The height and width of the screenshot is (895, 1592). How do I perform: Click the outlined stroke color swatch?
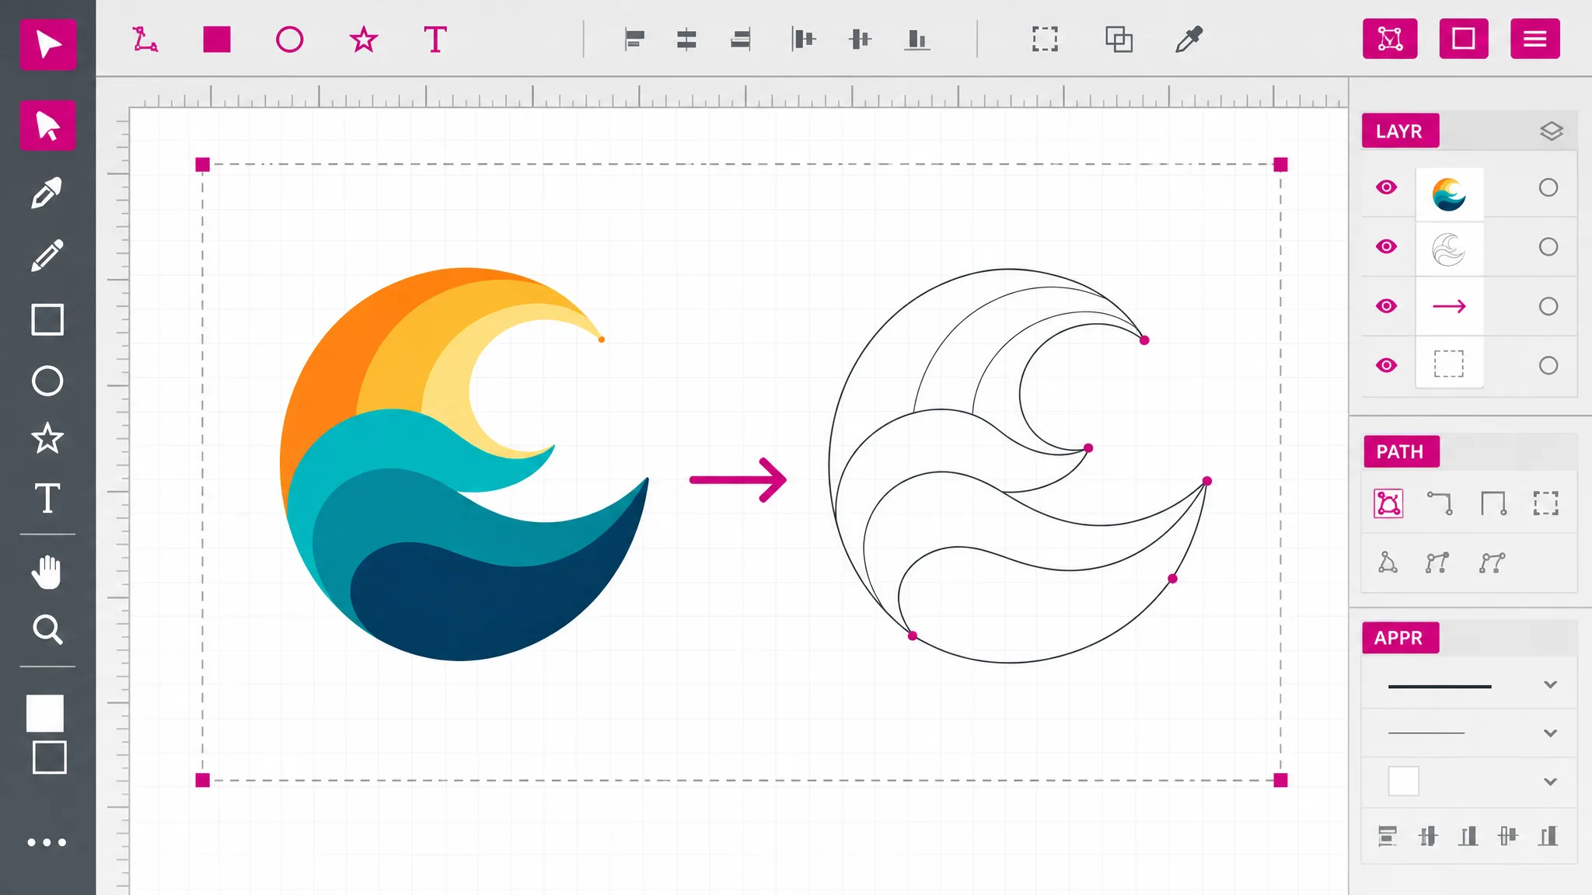(50, 757)
